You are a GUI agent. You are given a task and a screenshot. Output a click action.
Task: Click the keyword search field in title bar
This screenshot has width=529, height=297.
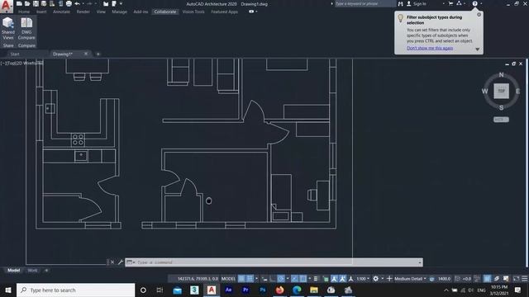tap(365, 3)
